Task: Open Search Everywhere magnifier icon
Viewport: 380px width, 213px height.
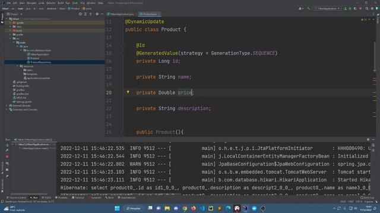Action: [x=367, y=8]
